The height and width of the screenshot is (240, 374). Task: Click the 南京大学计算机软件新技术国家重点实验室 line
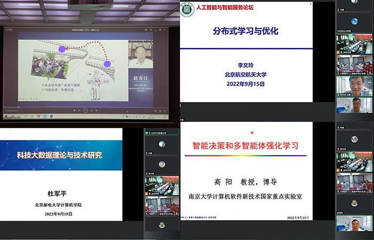click(x=245, y=196)
